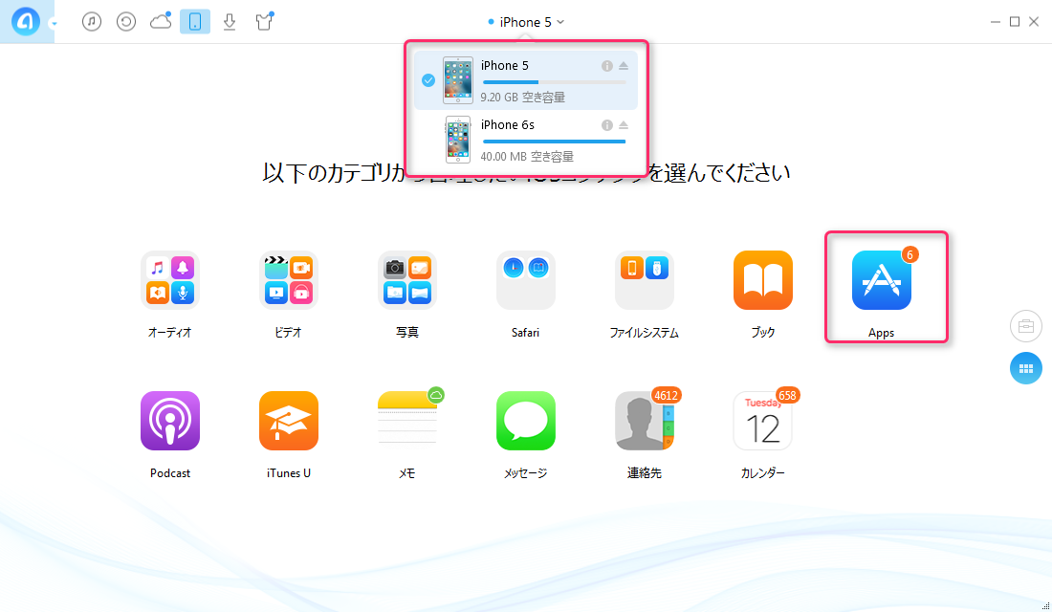Close the AnyTrans window
This screenshot has height=612, width=1052.
1034,22
